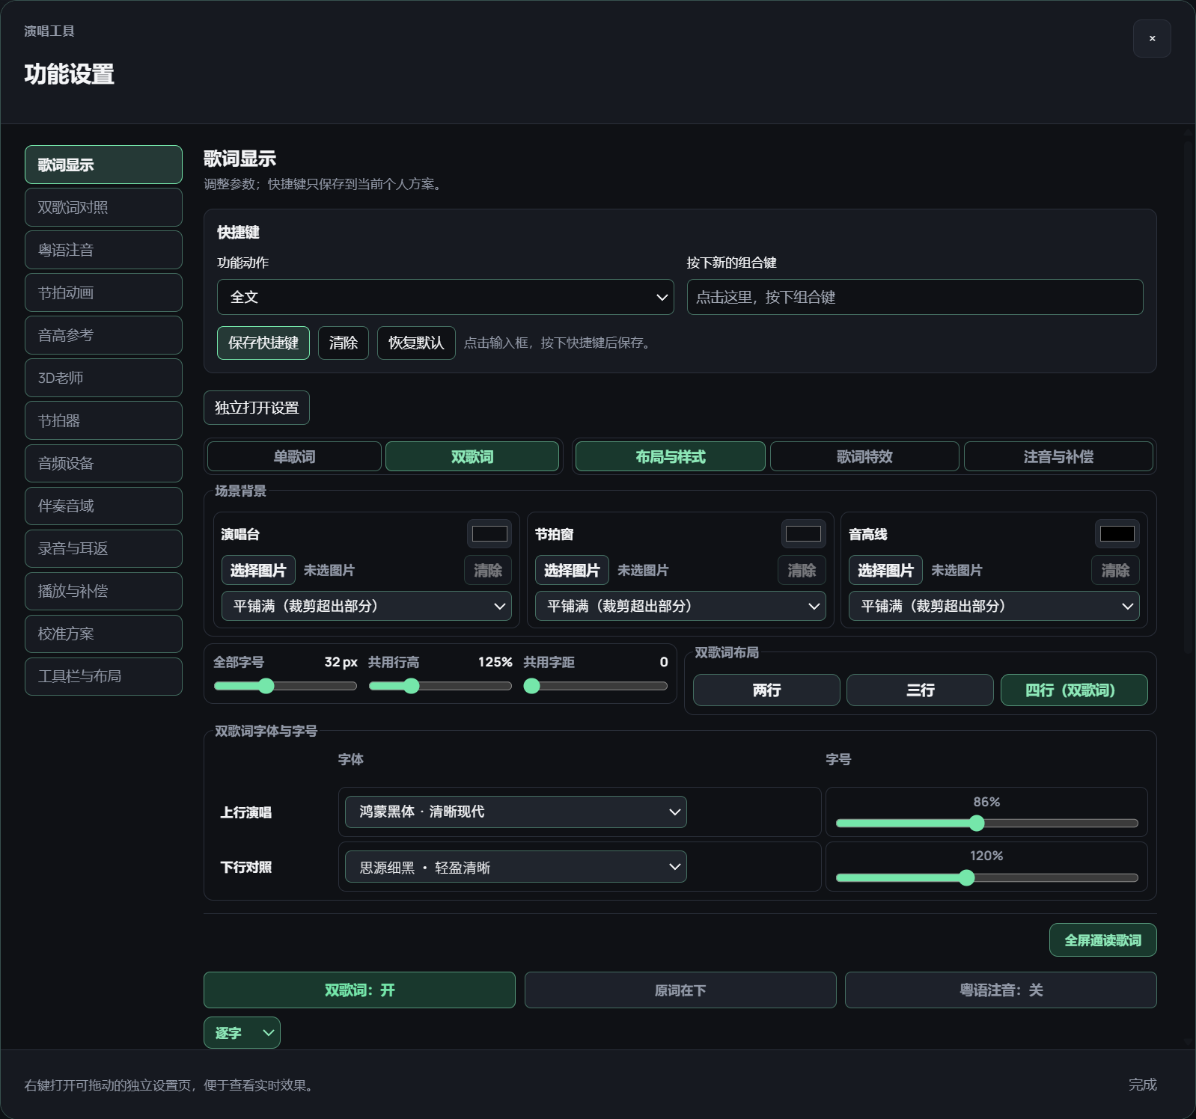Select the 两行 lyric layout
Viewport: 1196px width, 1119px height.
coord(766,690)
